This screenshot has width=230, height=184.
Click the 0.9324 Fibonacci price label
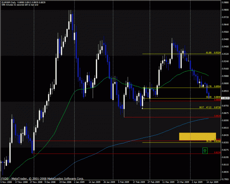pyautogui.click(x=217, y=52)
